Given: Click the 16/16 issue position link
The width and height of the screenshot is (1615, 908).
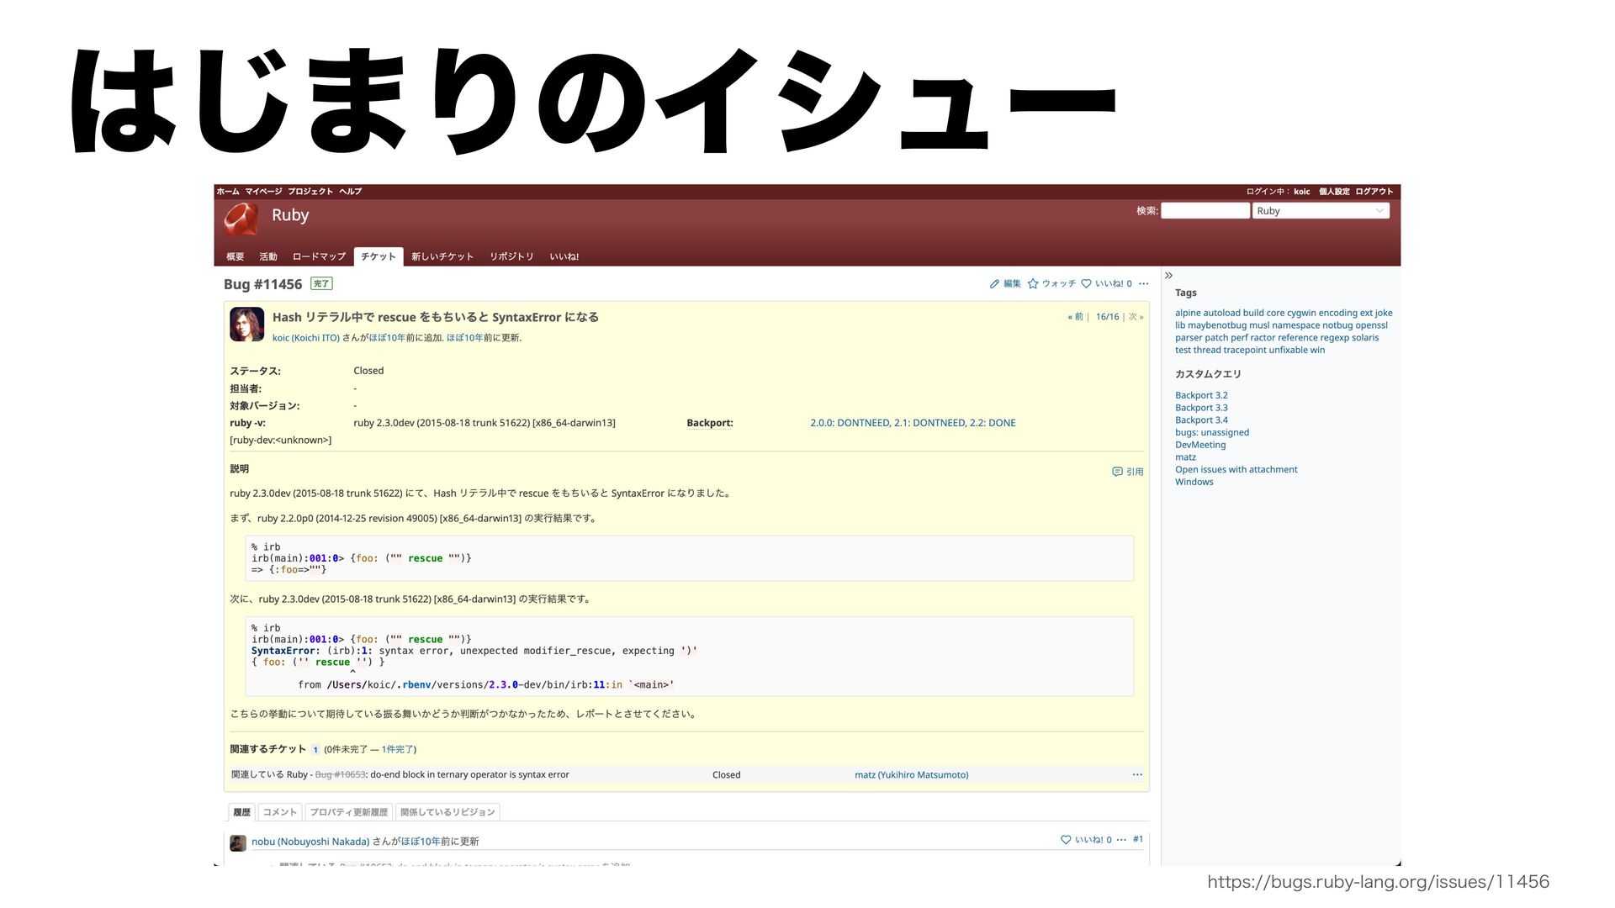Looking at the screenshot, I should (x=1107, y=317).
